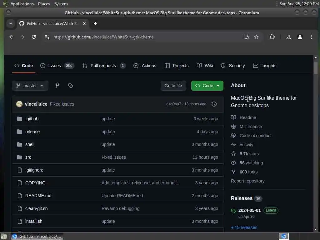The image size is (320, 240).
Task: Reload the current page
Action: (34, 37)
